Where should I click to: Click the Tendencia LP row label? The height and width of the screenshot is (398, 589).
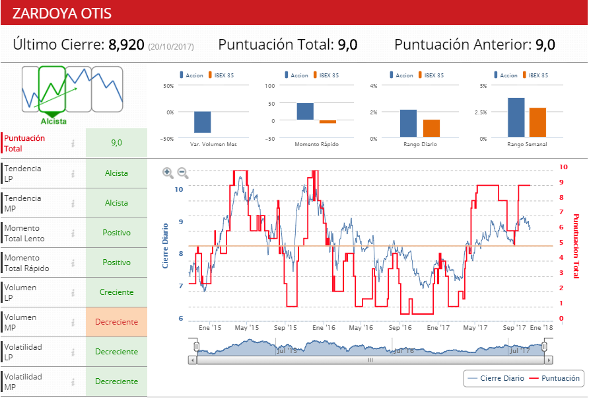point(22,173)
